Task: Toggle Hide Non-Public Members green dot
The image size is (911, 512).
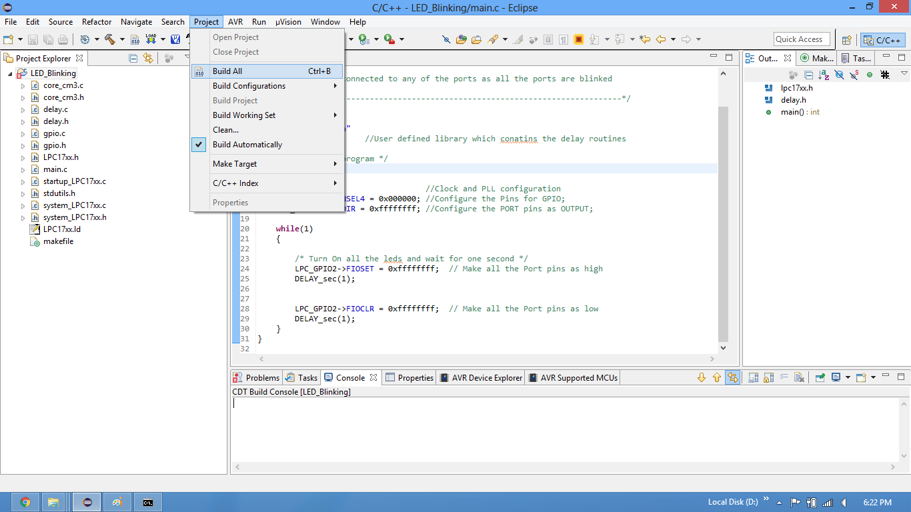Action: [x=870, y=75]
